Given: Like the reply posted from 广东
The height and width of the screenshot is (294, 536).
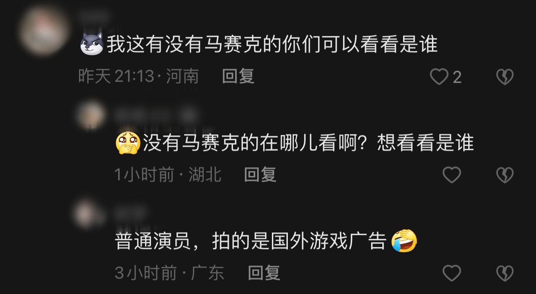Looking at the screenshot, I should [x=452, y=273].
